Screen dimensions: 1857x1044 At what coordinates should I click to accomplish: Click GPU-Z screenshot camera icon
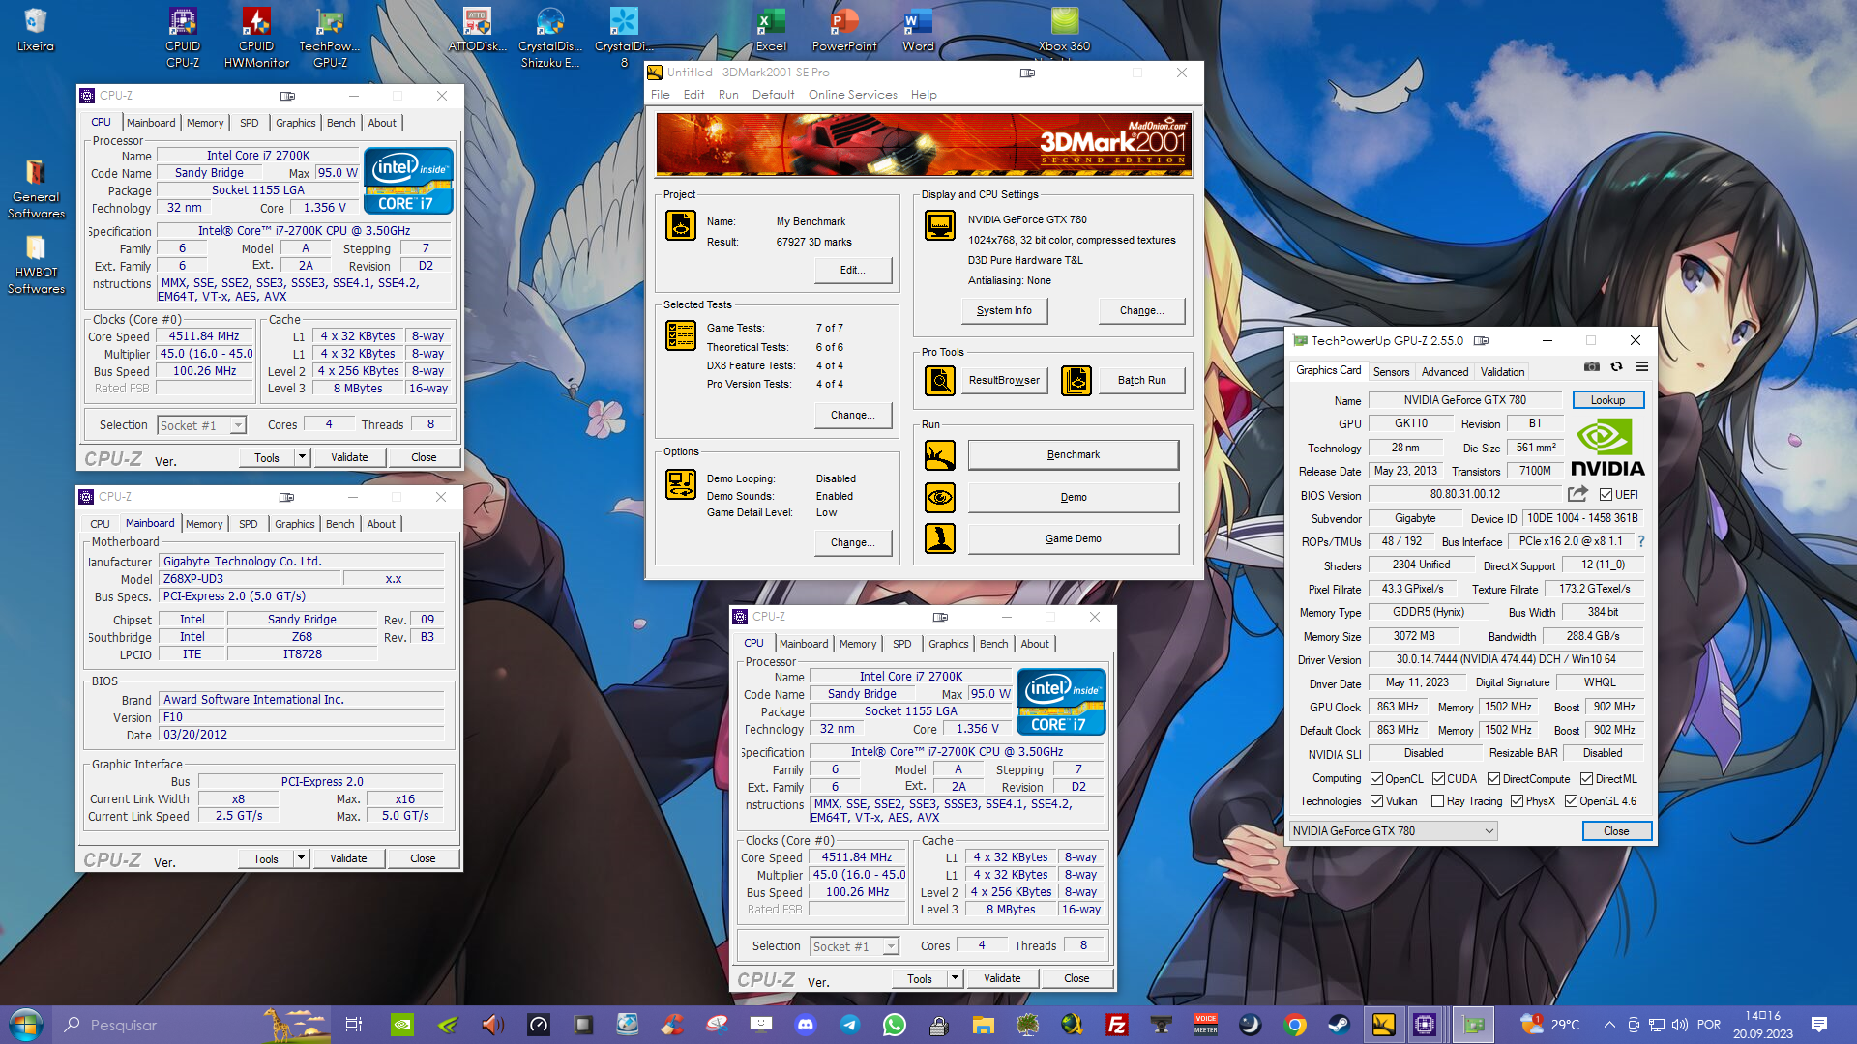click(x=1591, y=367)
